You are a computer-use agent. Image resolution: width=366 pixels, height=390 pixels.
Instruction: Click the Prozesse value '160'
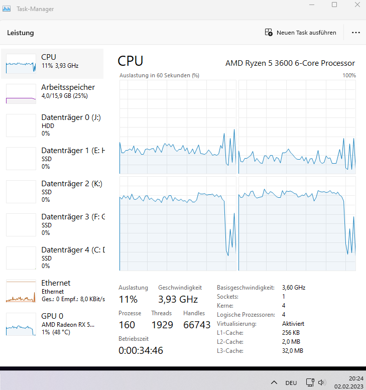click(x=127, y=325)
